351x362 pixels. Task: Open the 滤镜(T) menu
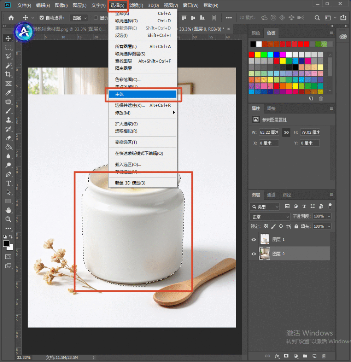[136, 5]
